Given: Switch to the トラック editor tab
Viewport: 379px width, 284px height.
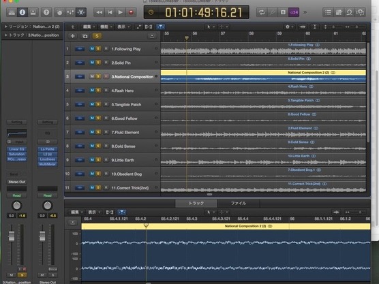Looking at the screenshot, I should point(196,204).
